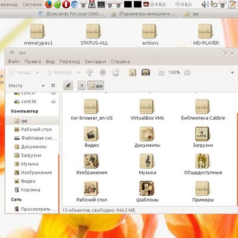Open the Справка menu
238x238 pixels.
pos(120,62)
